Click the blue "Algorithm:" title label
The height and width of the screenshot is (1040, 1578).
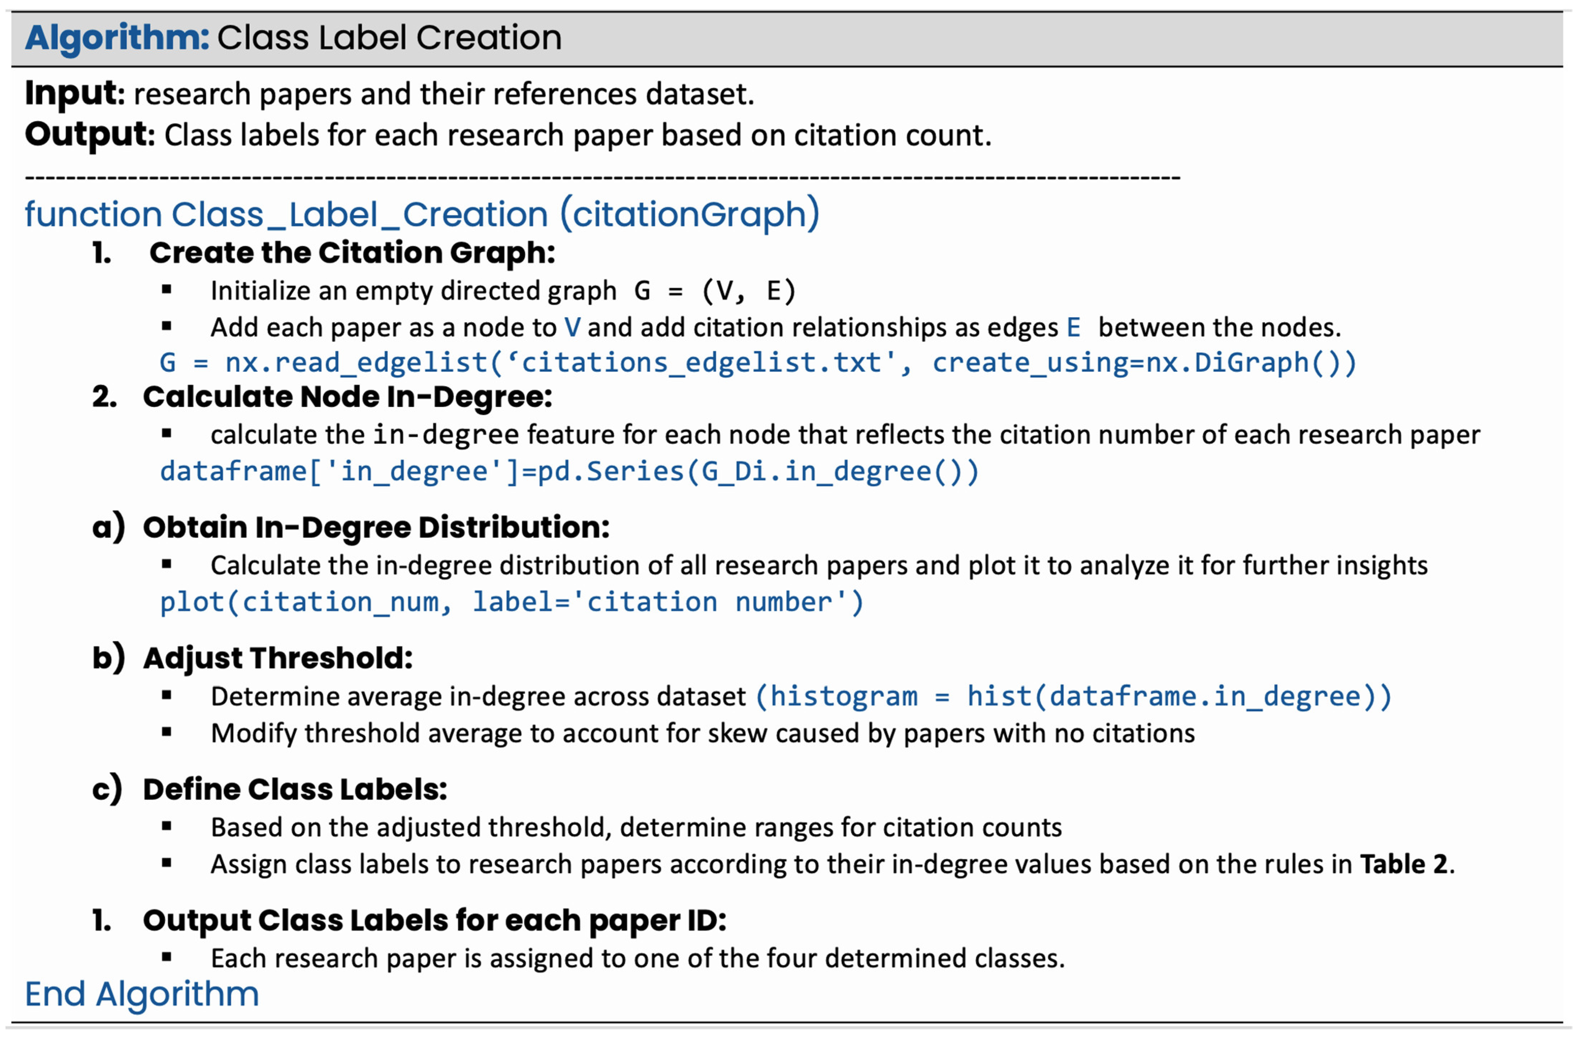117,38
